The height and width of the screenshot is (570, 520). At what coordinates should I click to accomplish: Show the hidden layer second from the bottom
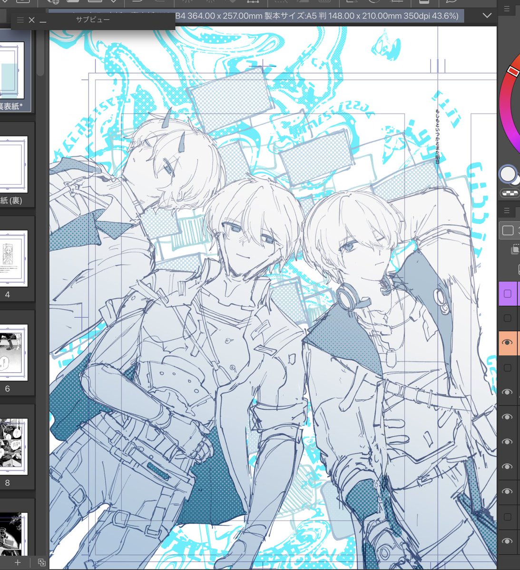(x=507, y=516)
